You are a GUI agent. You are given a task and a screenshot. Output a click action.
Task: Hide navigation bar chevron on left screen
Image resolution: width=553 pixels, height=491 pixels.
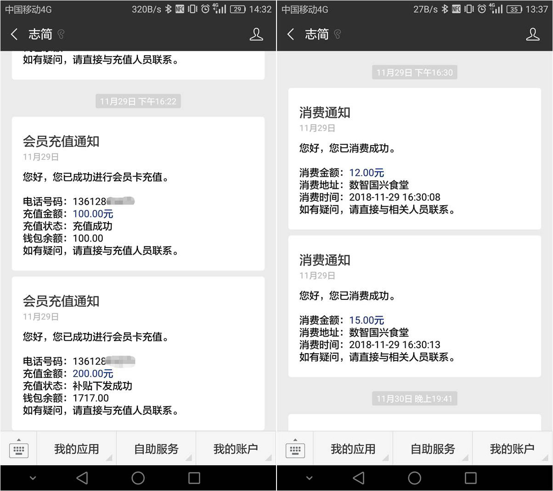click(33, 478)
